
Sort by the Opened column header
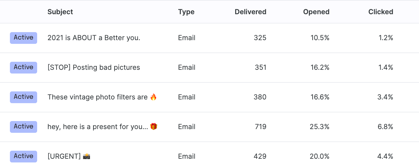[x=316, y=12]
